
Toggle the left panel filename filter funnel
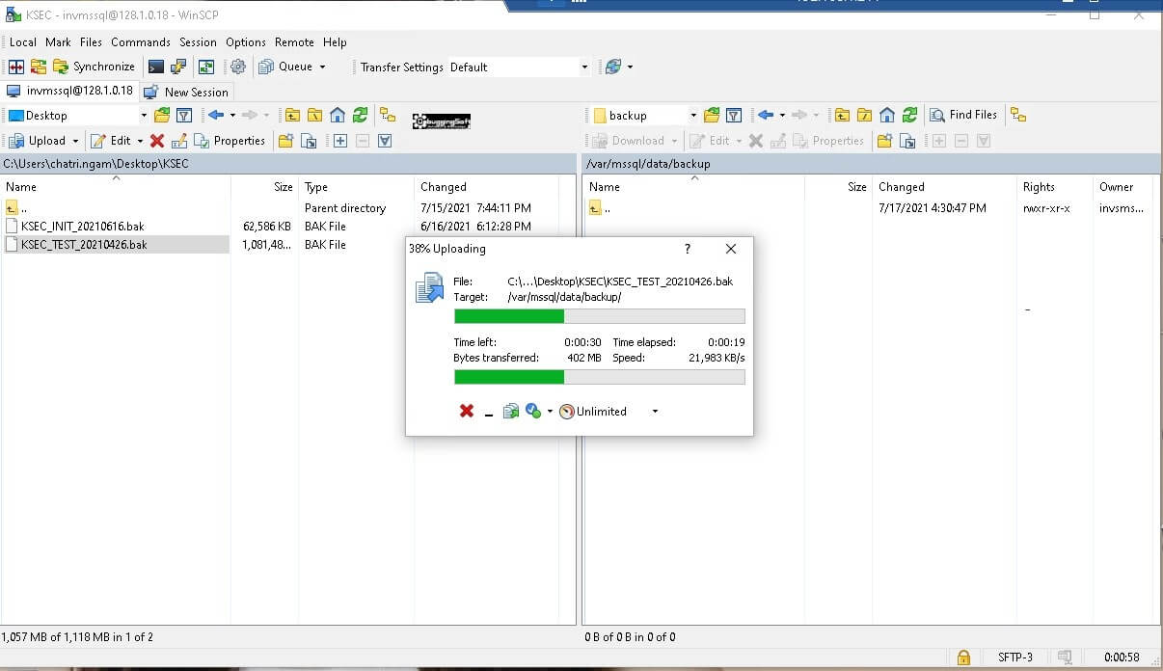[x=184, y=114]
